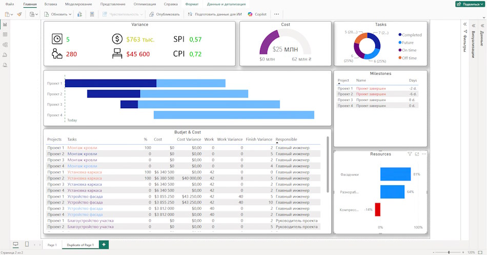Open the Поделиться dropdown
The image size is (487, 255).
pos(470,4)
